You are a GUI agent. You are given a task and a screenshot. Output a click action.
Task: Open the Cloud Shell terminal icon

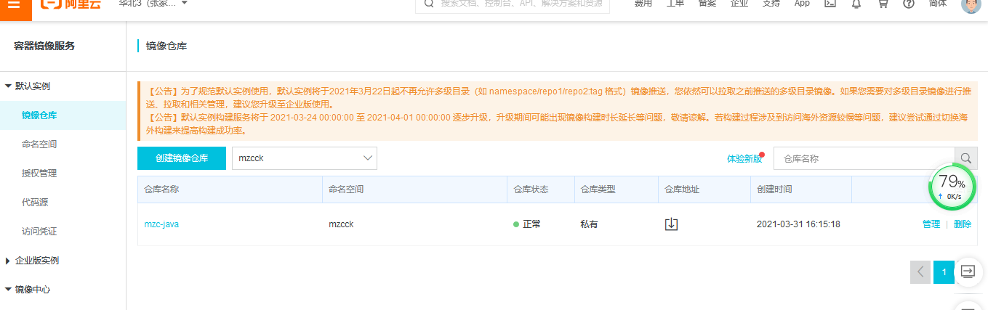coord(830,4)
